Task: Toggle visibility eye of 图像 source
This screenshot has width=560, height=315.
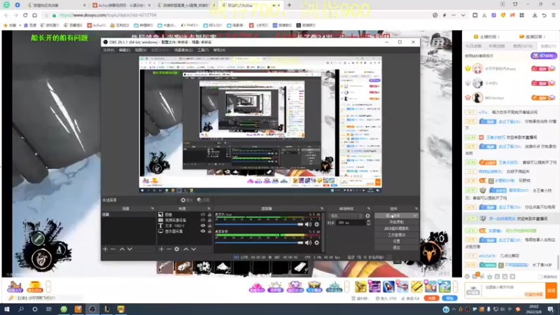Action: coord(203,215)
